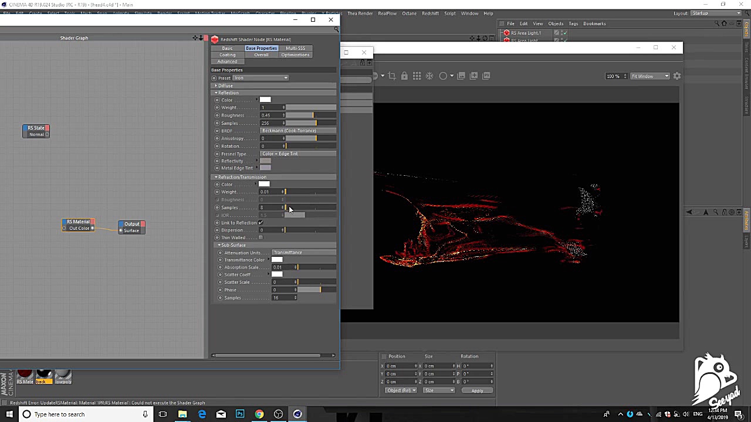The width and height of the screenshot is (751, 422).
Task: Open render view settings gear
Action: pyautogui.click(x=677, y=76)
